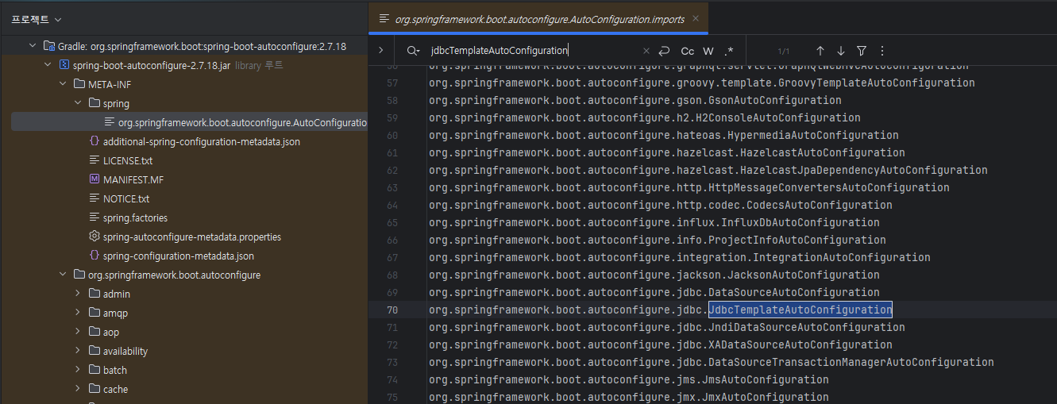1057x404 pixels.
Task: Click the HazelcastJpaDependencyAutoConfiguration line
Action: pos(708,170)
